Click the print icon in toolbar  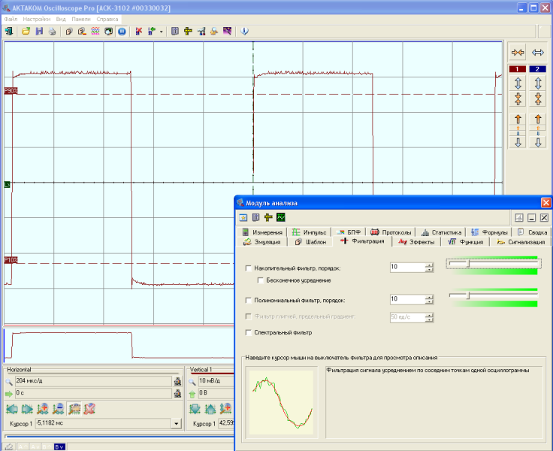pyautogui.click(x=52, y=32)
